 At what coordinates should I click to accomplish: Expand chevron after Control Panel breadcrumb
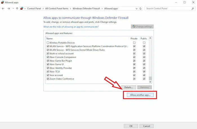pos(43,8)
